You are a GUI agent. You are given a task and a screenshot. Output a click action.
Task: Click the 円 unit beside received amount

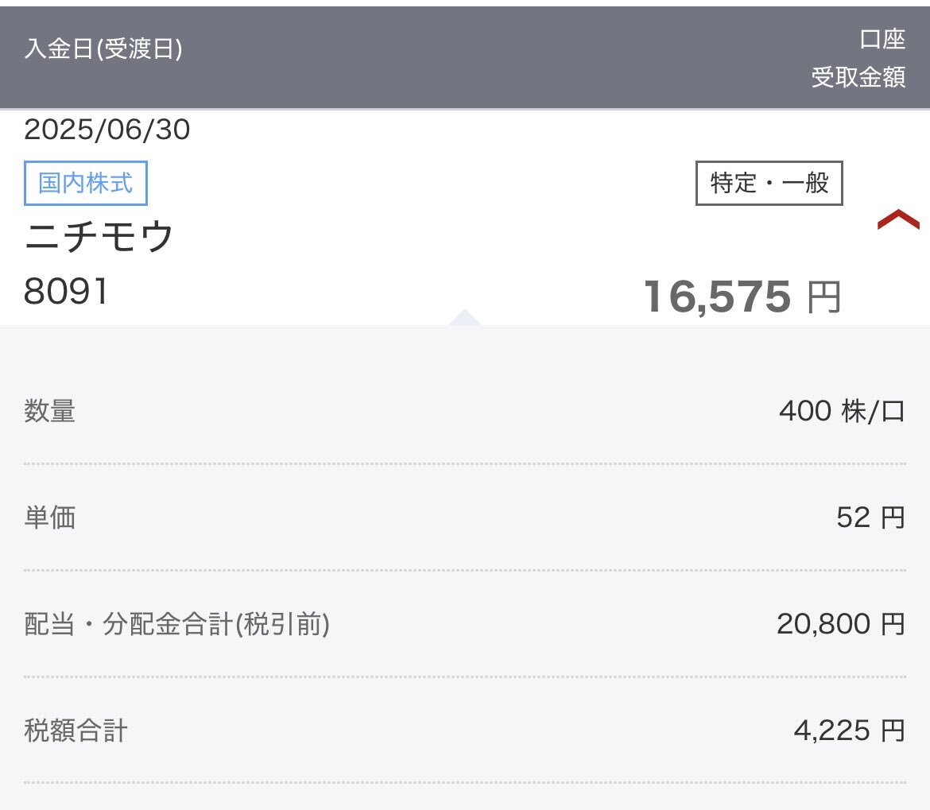click(823, 298)
